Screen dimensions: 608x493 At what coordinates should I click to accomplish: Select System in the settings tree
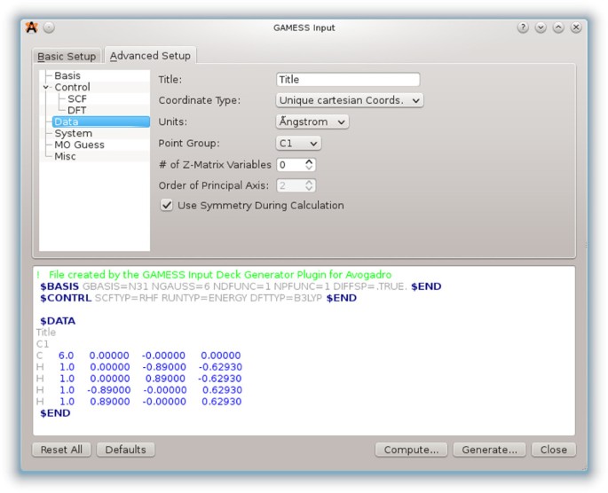pos(74,133)
